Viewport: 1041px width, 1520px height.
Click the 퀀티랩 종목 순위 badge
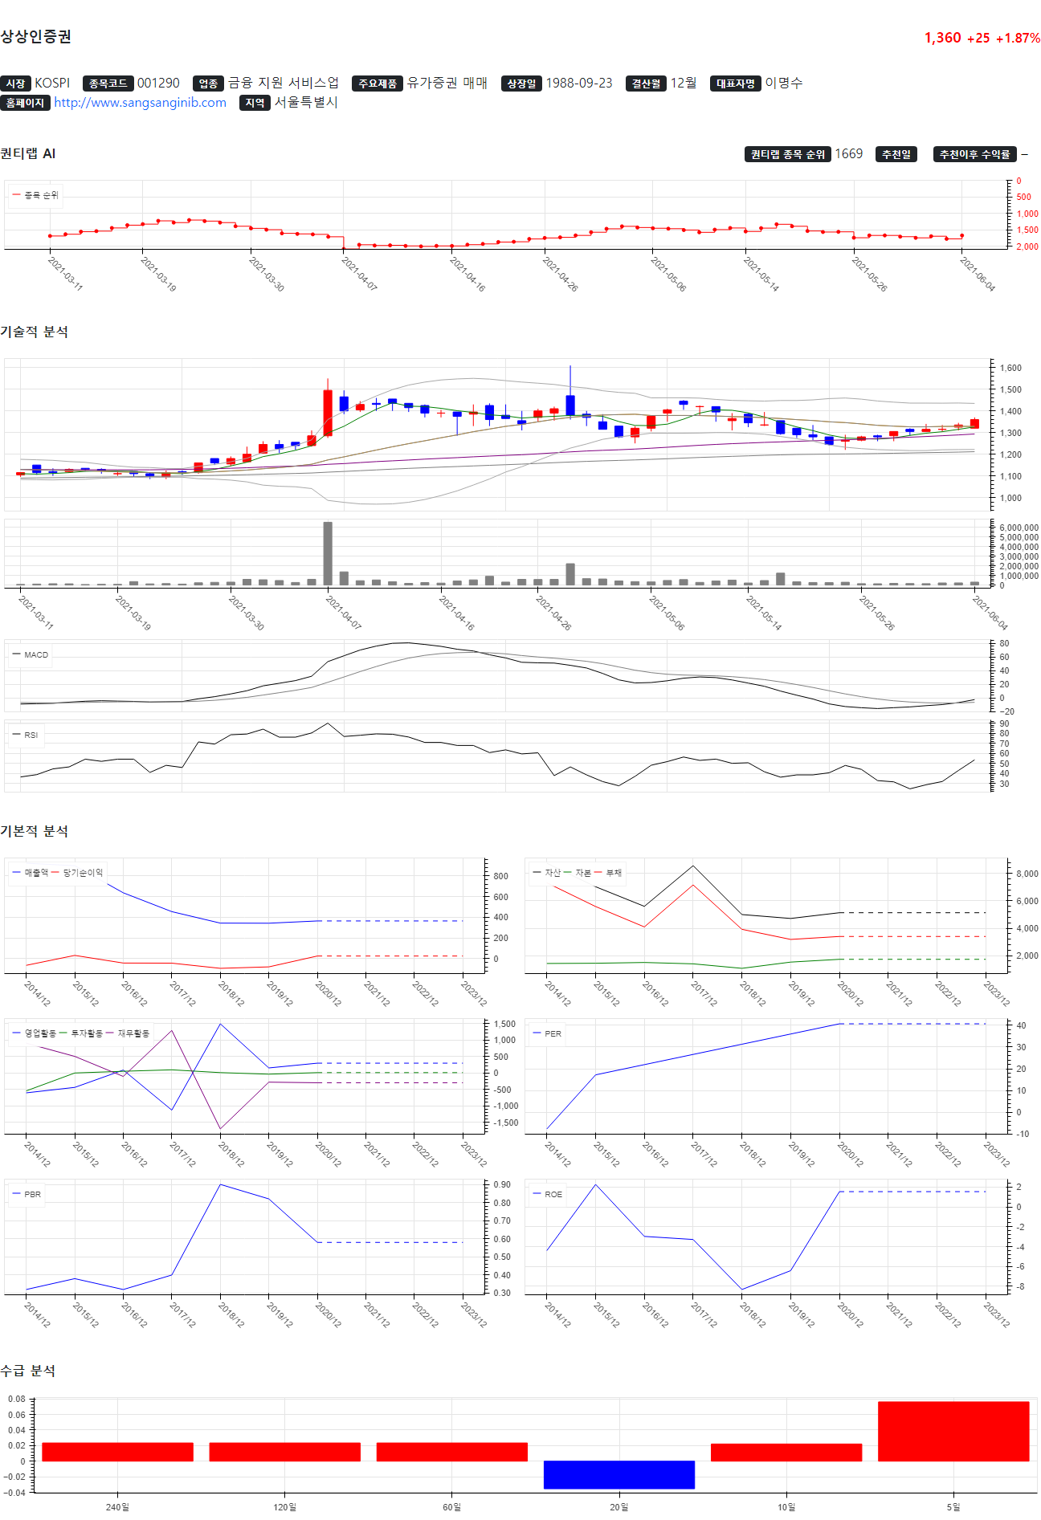788,154
